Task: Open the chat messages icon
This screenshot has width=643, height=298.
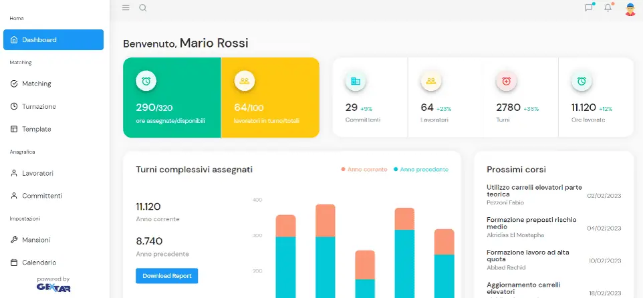Action: [589, 8]
